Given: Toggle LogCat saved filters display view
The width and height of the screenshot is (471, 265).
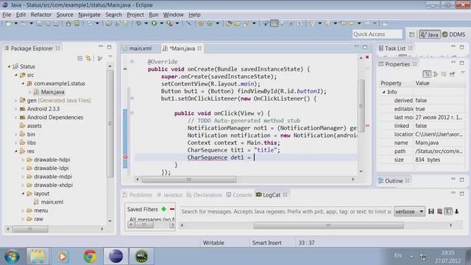Looking at the screenshot, I should click(x=448, y=211).
